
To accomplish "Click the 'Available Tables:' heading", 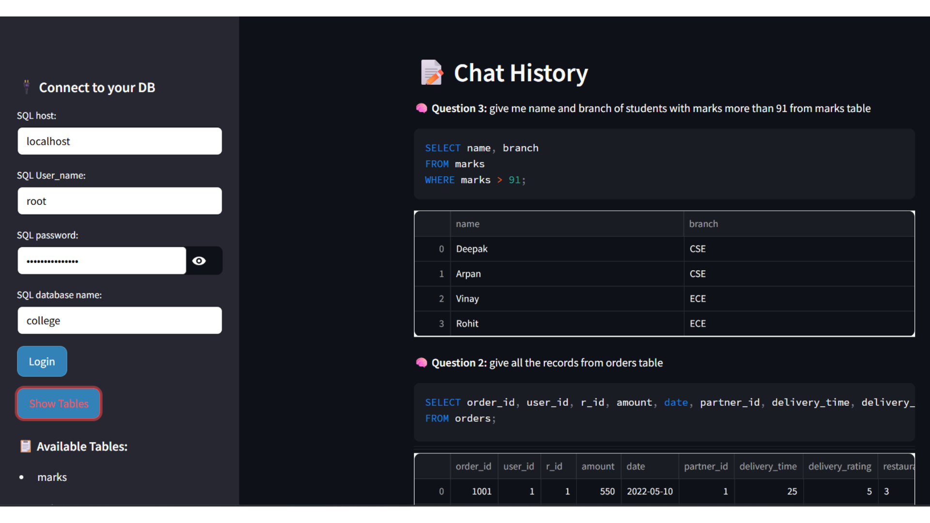I will 82,446.
